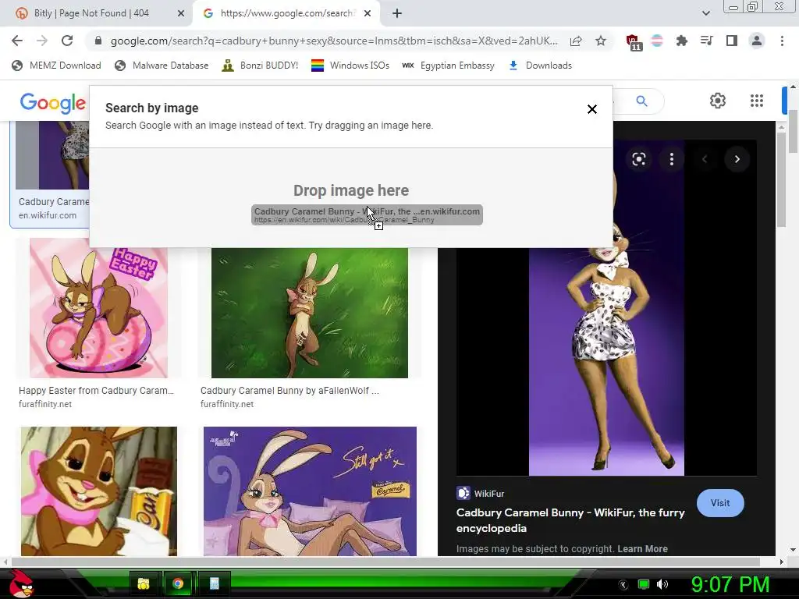
Task: Open the calculator taskbar icon
Action: point(214,583)
